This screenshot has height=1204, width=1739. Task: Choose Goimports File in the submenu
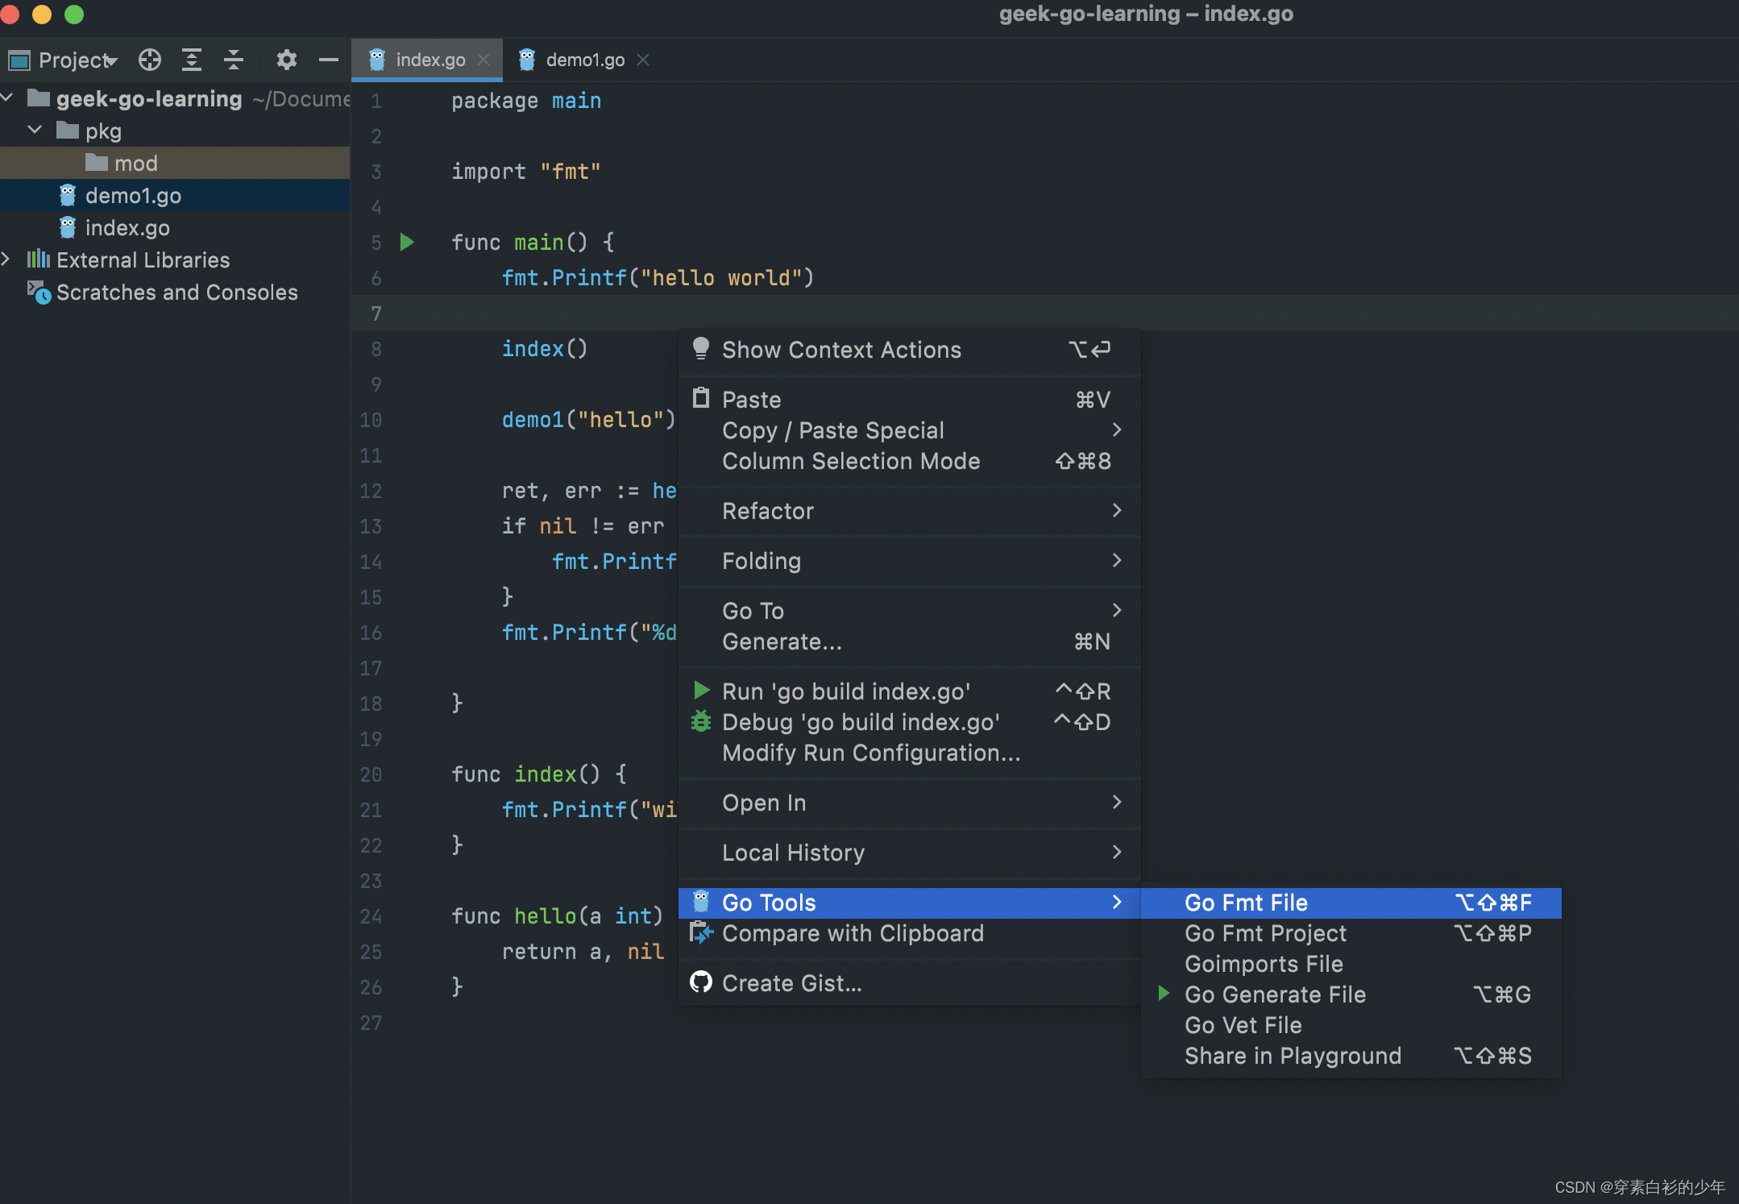point(1264,964)
